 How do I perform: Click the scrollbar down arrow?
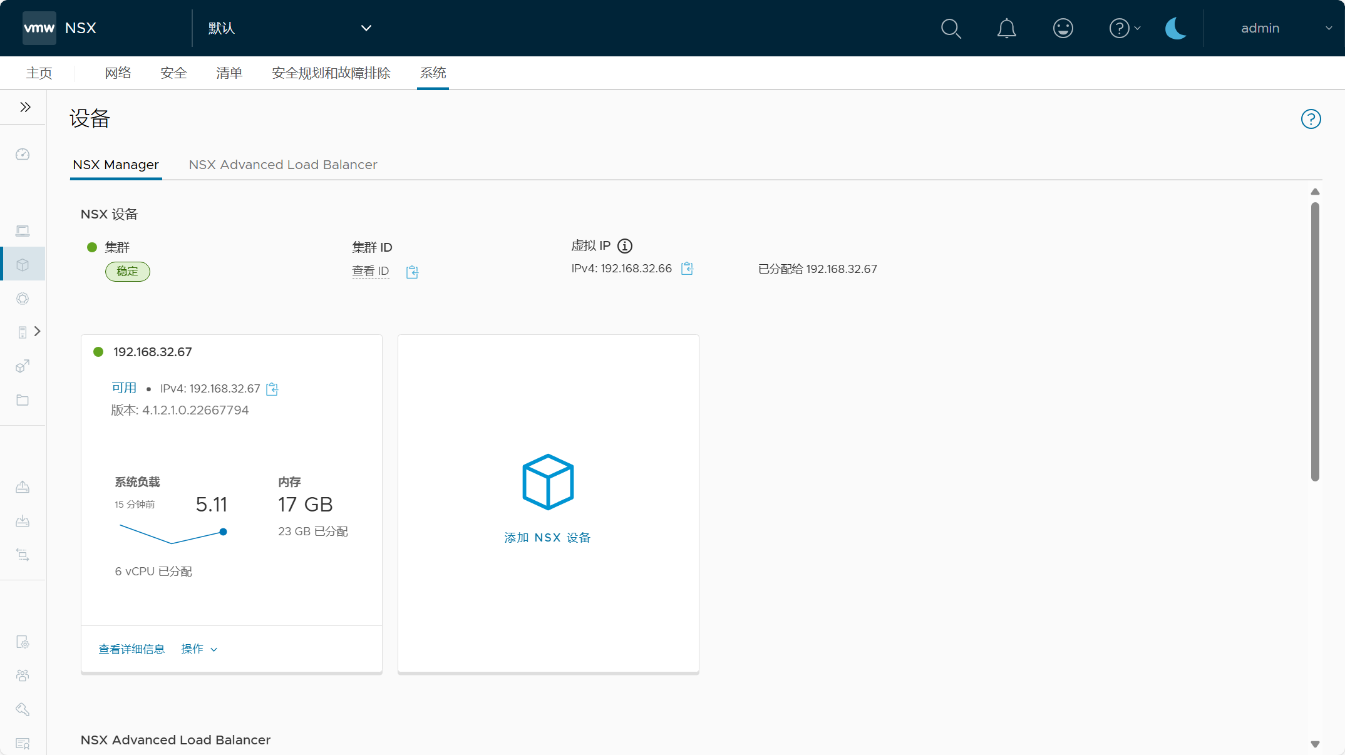tap(1315, 744)
